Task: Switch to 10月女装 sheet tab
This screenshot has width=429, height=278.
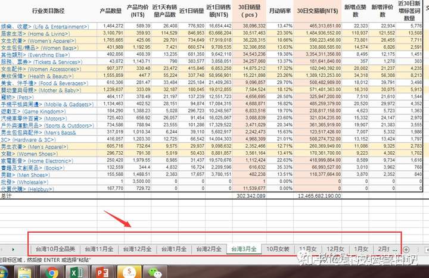Action: tap(278, 249)
